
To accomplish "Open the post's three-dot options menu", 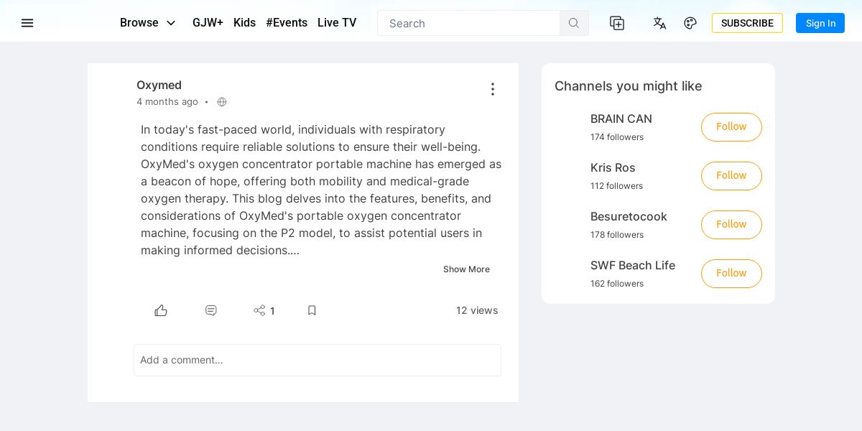I will point(493,89).
